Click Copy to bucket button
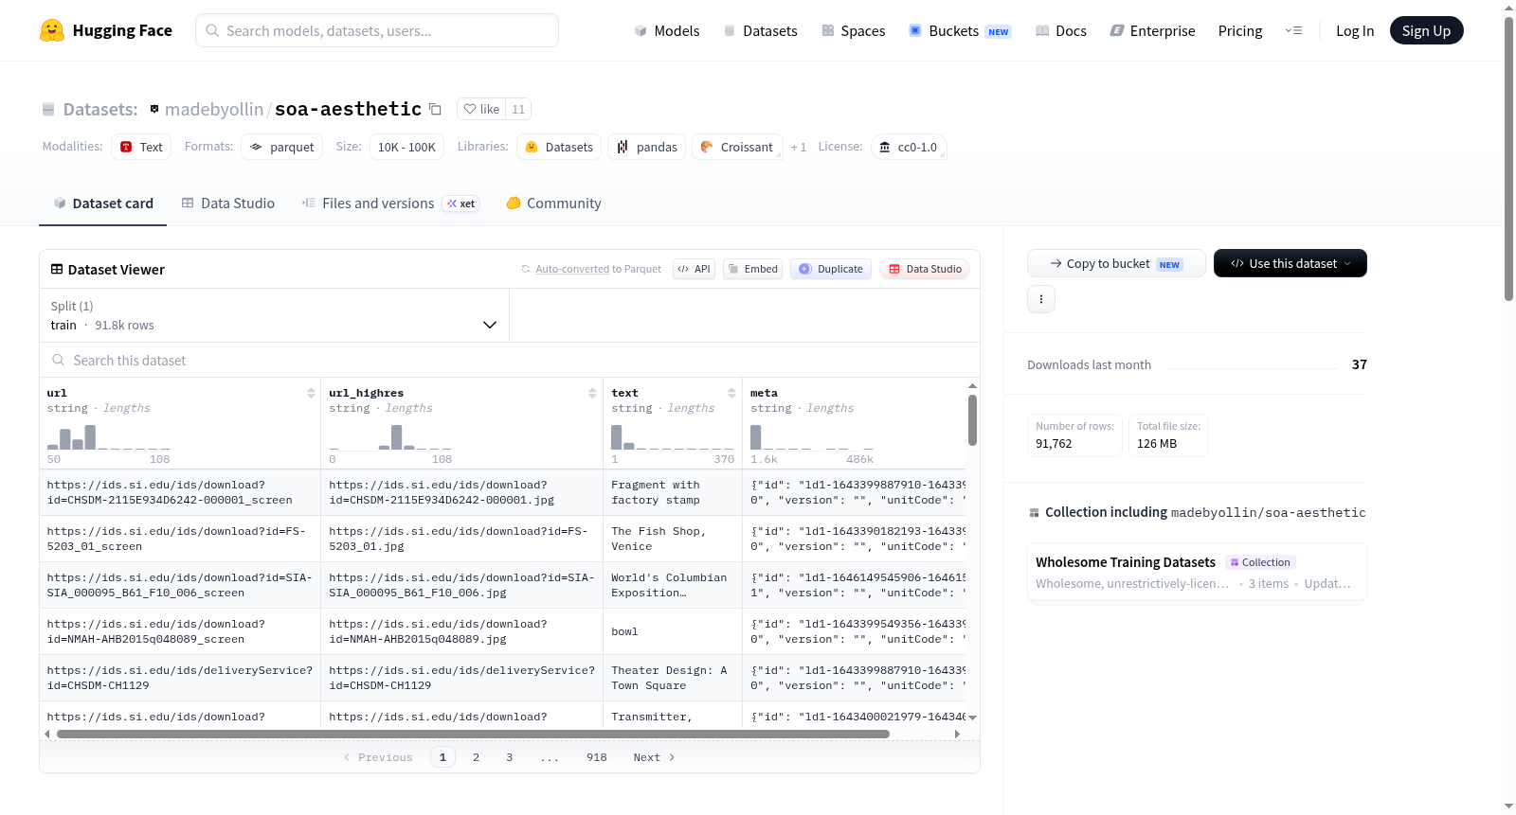This screenshot has height=815, width=1516. [x=1116, y=263]
